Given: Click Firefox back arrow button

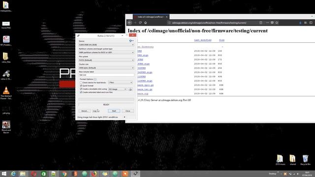Looking at the screenshot, I should point(130,23).
